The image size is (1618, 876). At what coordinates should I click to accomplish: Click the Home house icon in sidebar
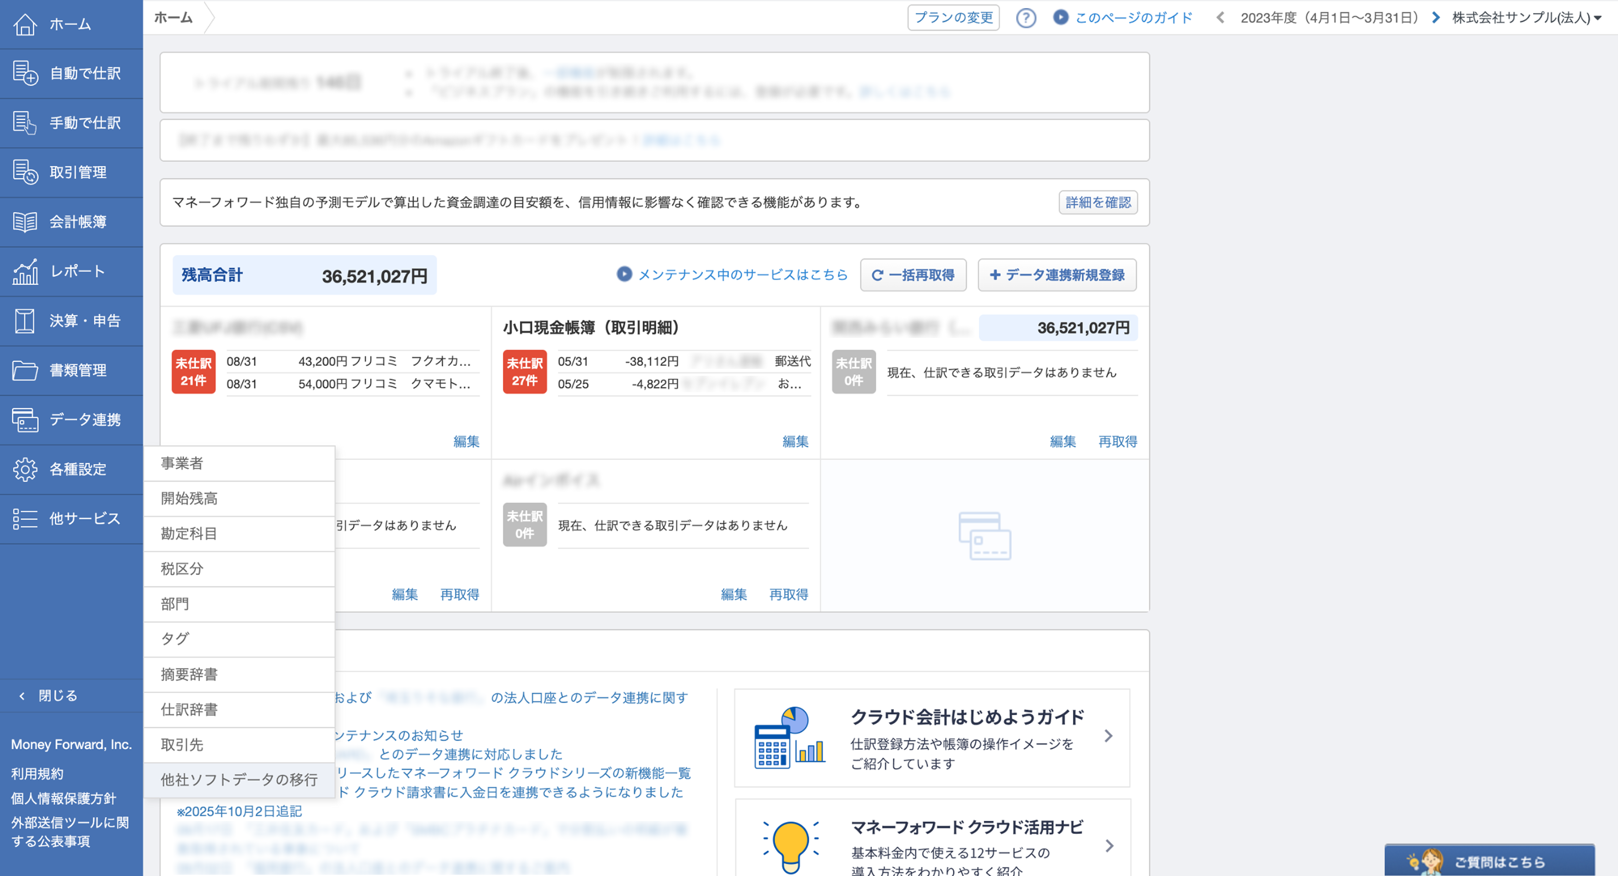tap(25, 24)
